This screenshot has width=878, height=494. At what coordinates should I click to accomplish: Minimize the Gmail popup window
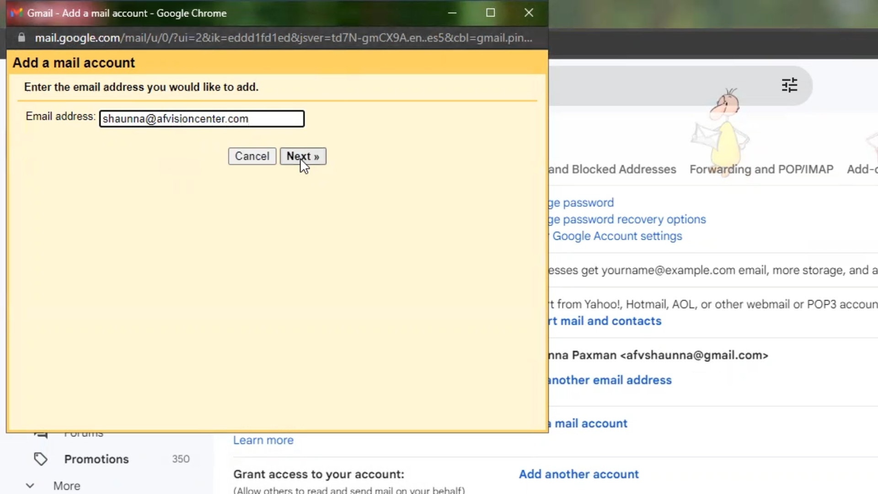point(452,13)
